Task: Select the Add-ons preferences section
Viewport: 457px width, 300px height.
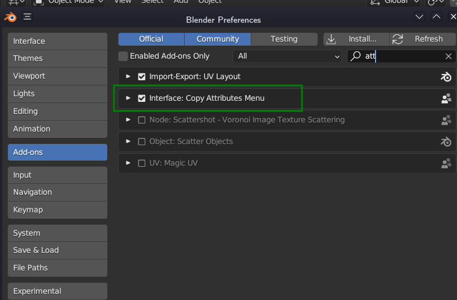Action: (x=58, y=153)
